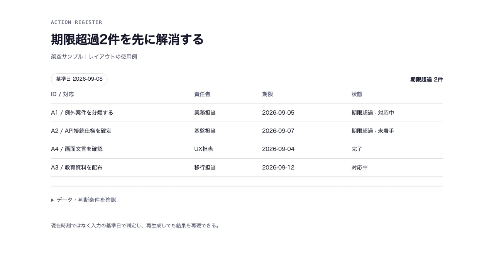
Task: Select the A3 / 教育資料を配布 cell
Action: coord(77,168)
